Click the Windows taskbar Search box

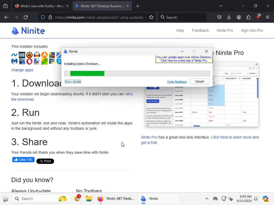[x=41, y=199]
